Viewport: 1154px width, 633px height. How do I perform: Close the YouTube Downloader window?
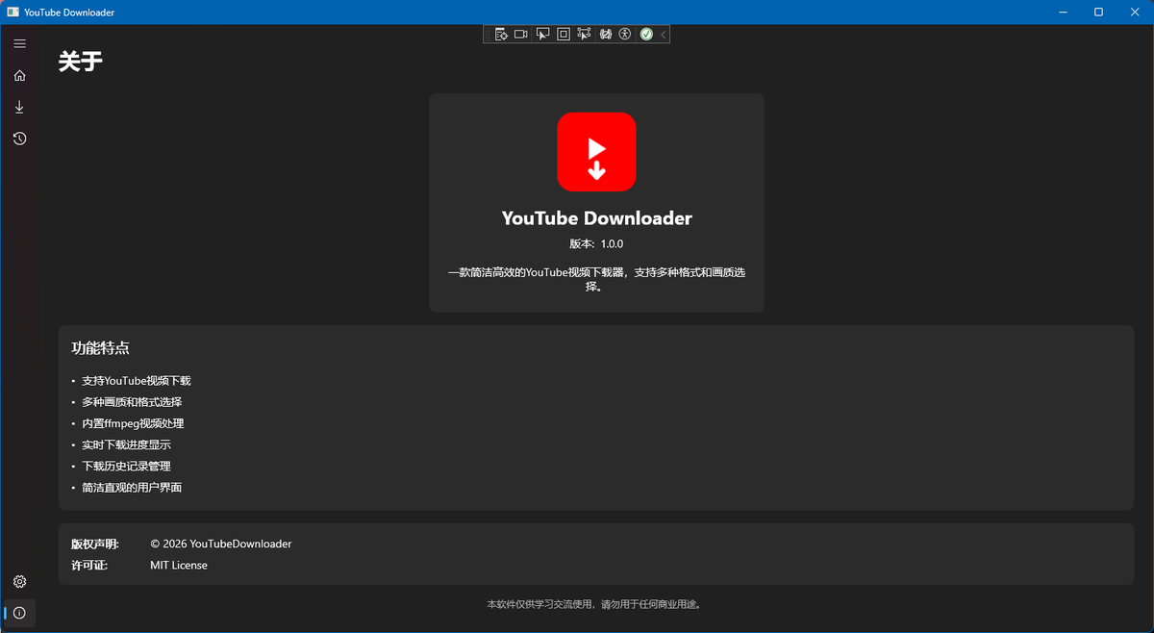click(x=1135, y=12)
